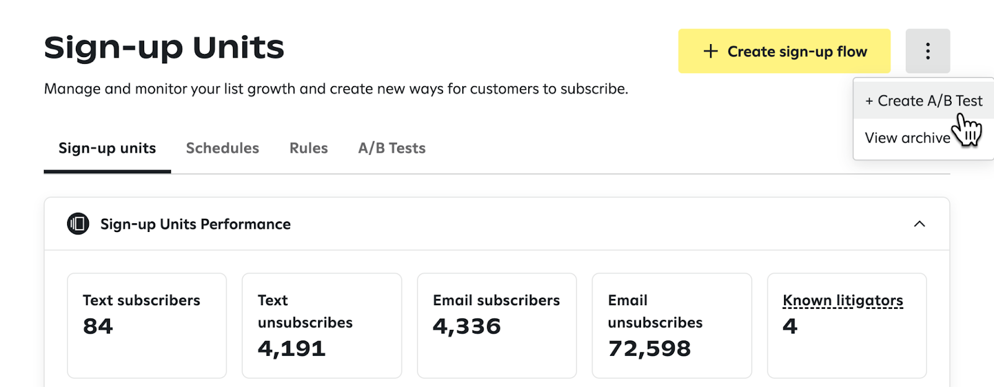
Task: Select + Create A/B Test menu entry
Action: click(x=923, y=101)
